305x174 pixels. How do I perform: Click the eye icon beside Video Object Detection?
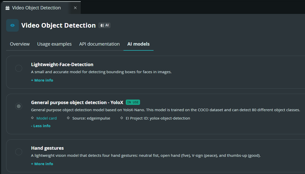12,25
